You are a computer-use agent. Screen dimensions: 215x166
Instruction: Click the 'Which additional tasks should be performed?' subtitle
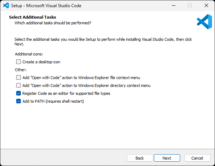[53, 23]
